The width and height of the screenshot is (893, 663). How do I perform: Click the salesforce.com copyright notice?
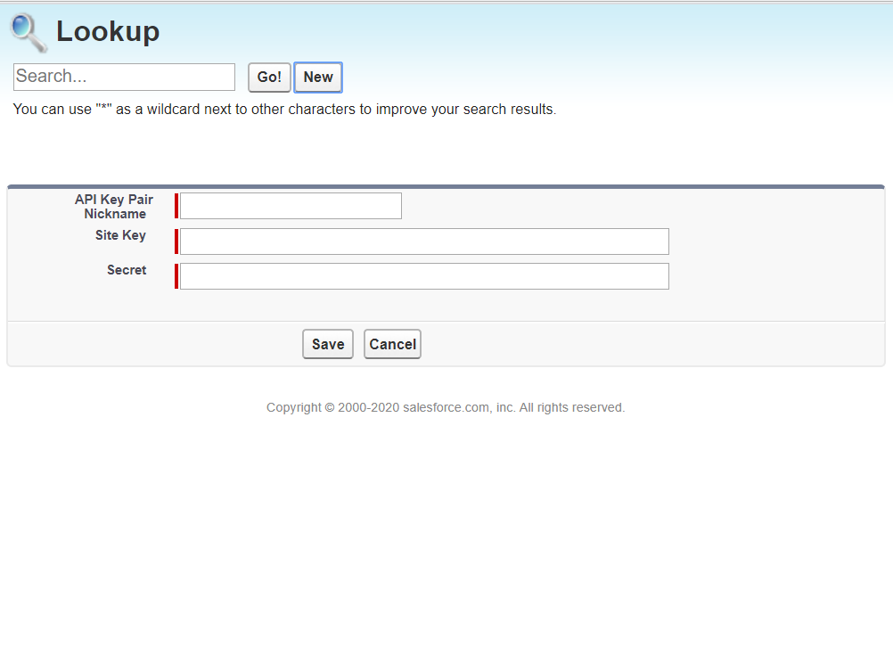point(446,407)
